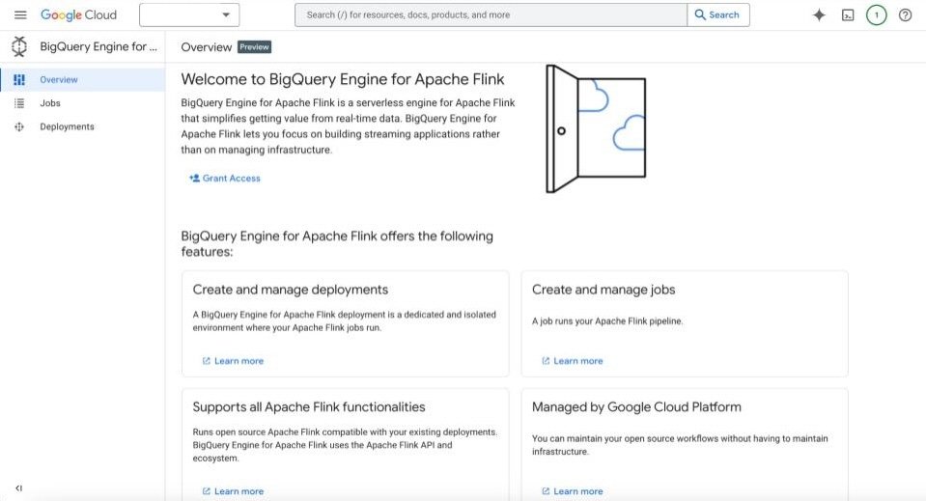Open the help question mark icon

[x=905, y=14]
